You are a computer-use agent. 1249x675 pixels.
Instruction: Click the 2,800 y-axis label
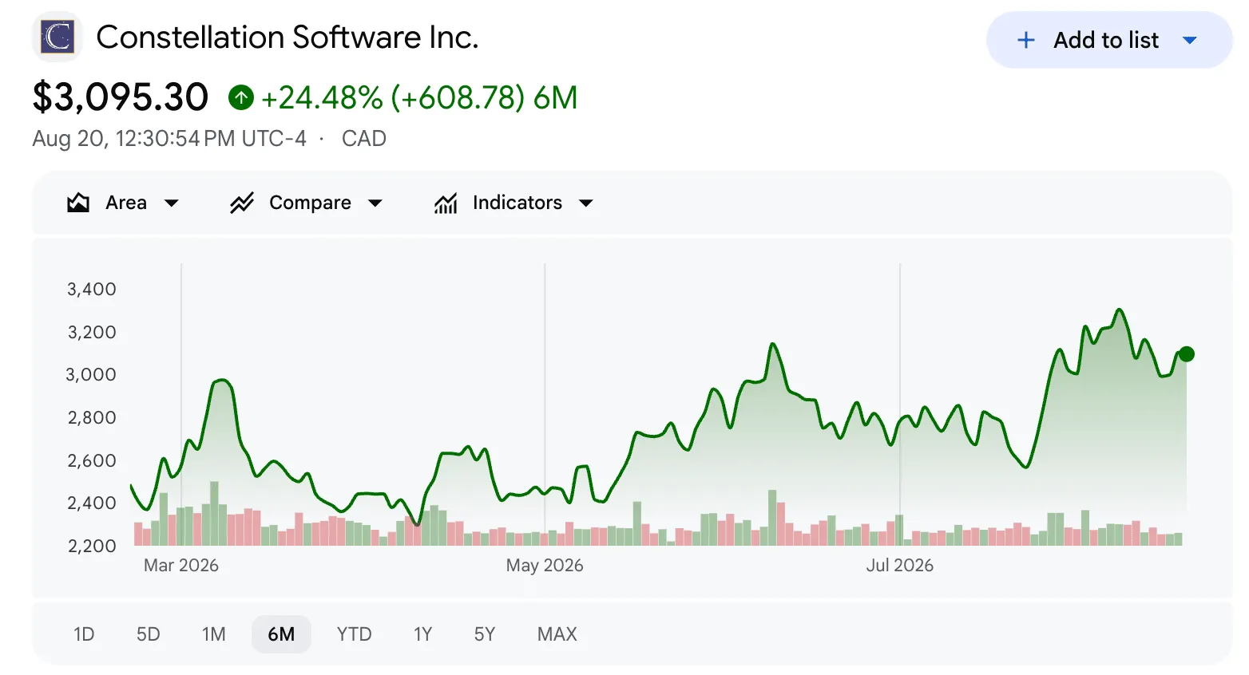point(92,417)
